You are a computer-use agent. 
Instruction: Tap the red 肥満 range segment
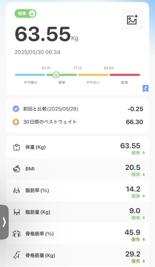125,75
